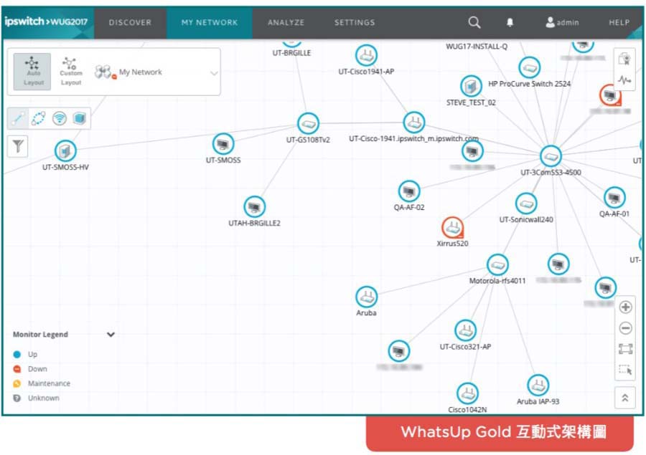Activate the area selection tool
The image size is (646, 455).
625,370
